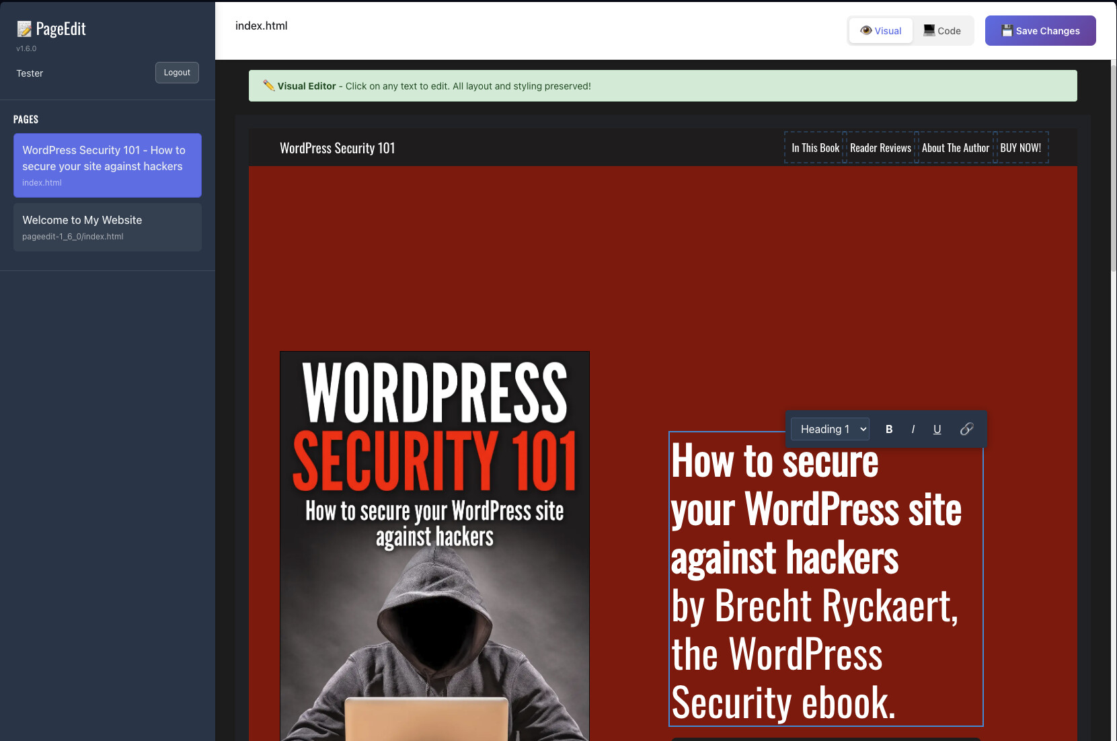
Task: Open the Heading 1 style dropdown
Action: 830,429
